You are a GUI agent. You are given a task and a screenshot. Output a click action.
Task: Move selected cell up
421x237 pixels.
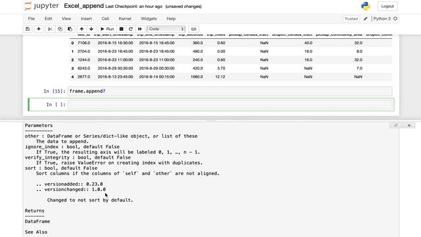pos(82,29)
